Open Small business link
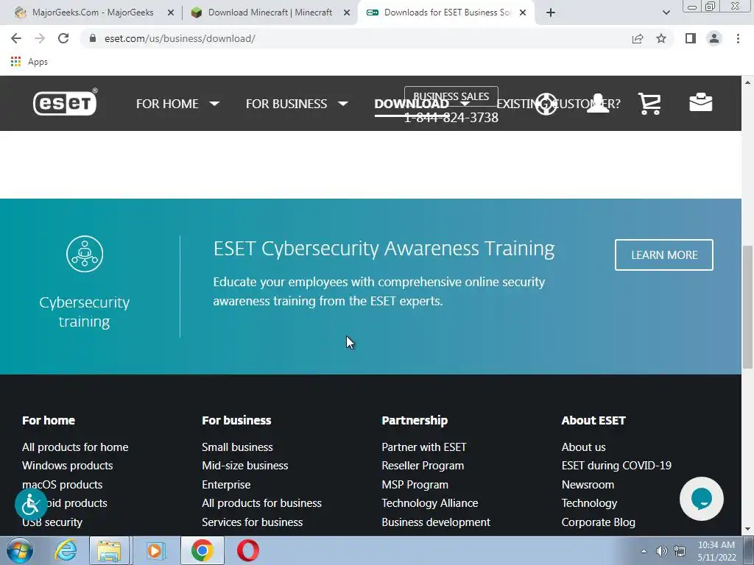Viewport: 754px width, 565px height. point(237,447)
